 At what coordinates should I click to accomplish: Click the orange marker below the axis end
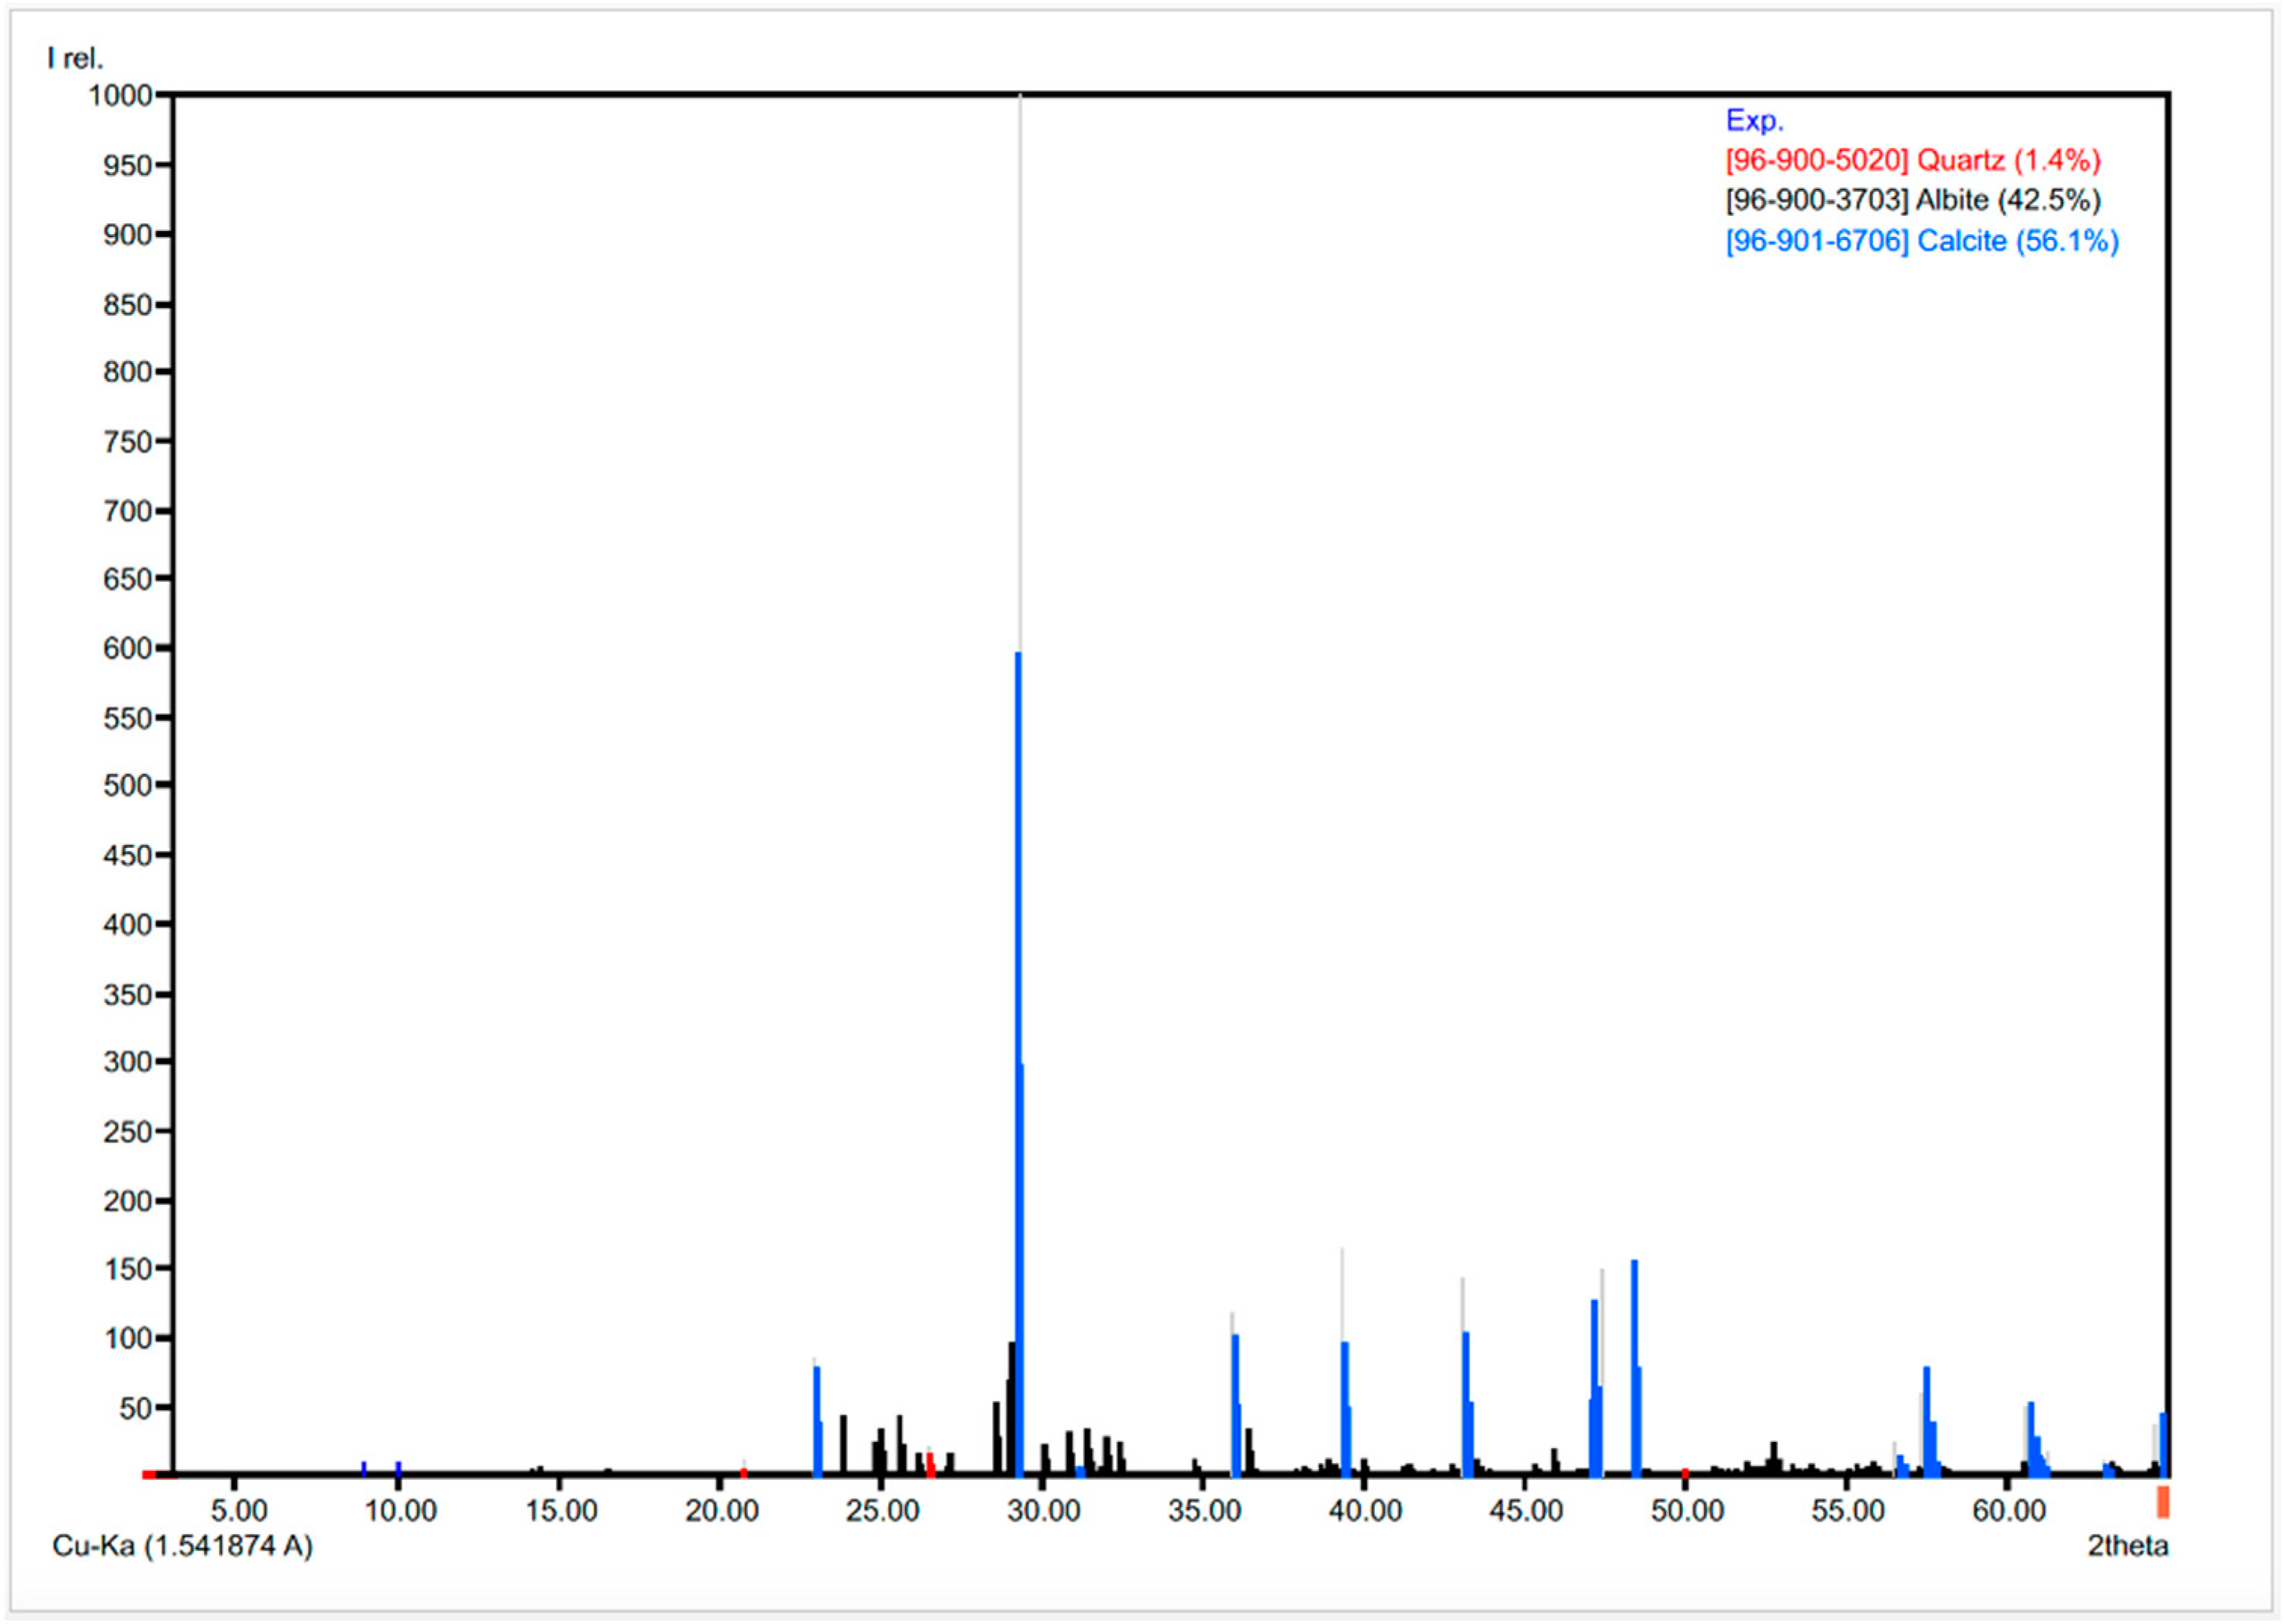click(2162, 1502)
